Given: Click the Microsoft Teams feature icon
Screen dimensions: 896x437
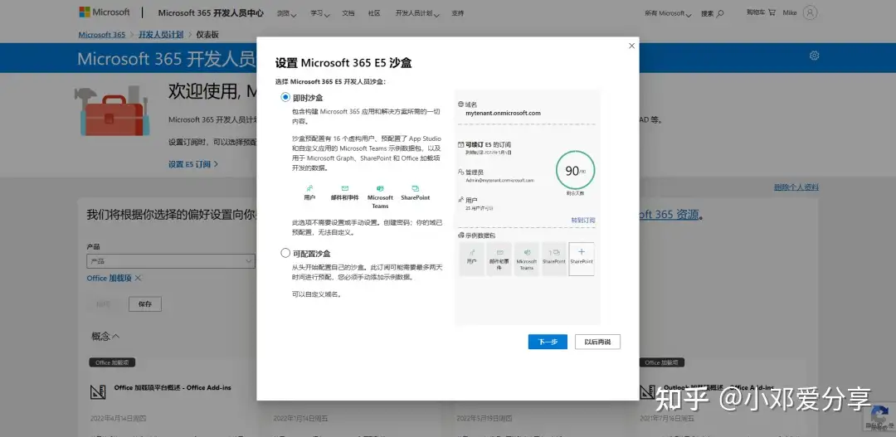Looking at the screenshot, I should (380, 188).
